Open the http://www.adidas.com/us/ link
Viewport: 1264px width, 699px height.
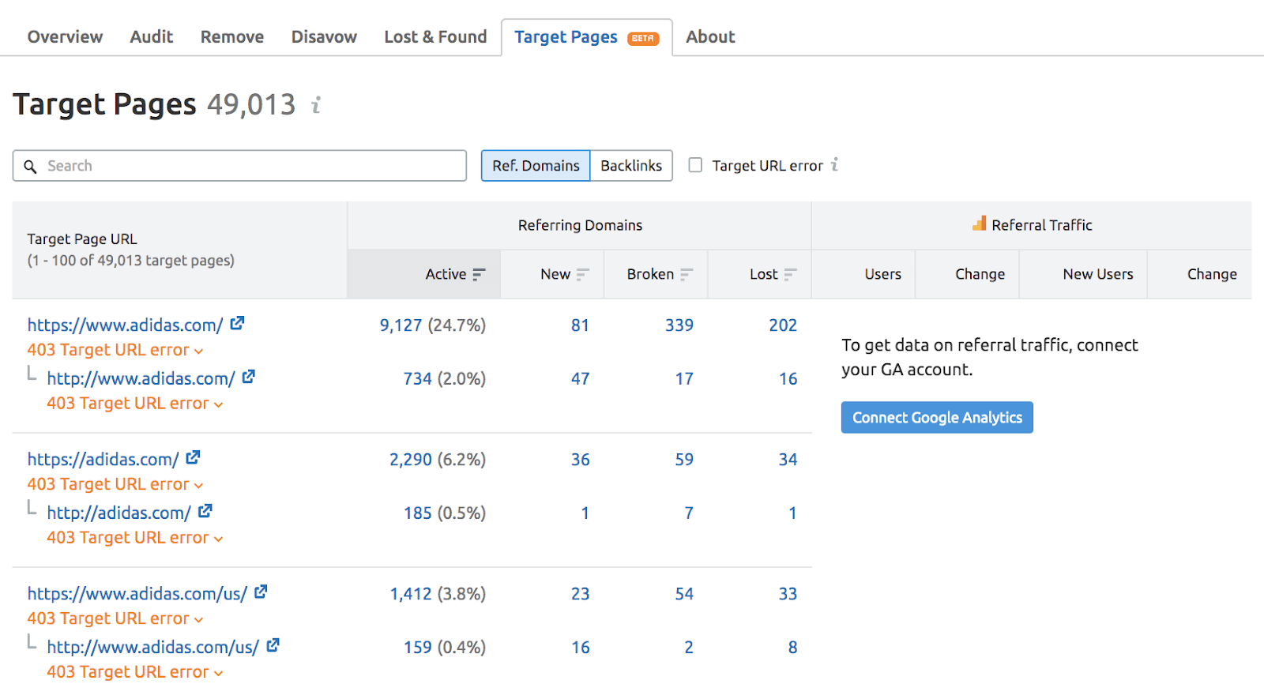(x=152, y=647)
